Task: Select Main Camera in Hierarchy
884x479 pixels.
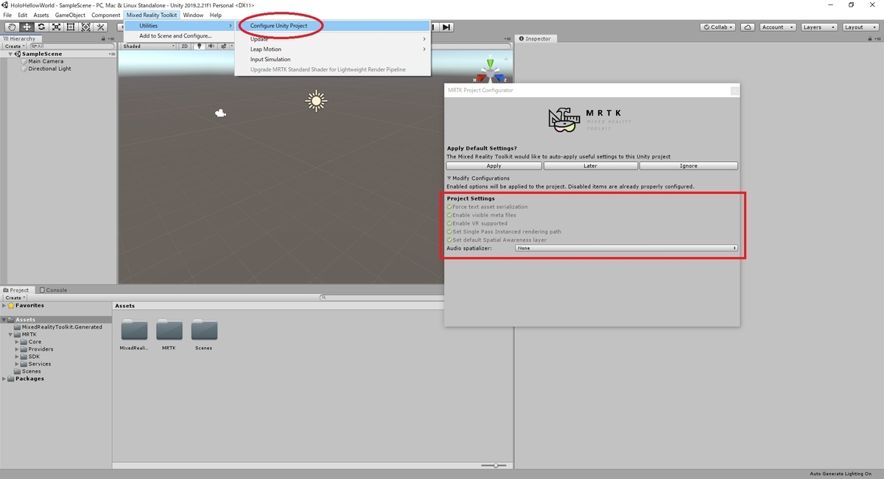Action: click(45, 61)
